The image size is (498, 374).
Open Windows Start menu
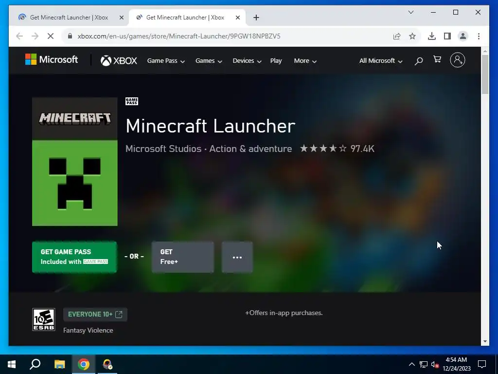coord(12,364)
